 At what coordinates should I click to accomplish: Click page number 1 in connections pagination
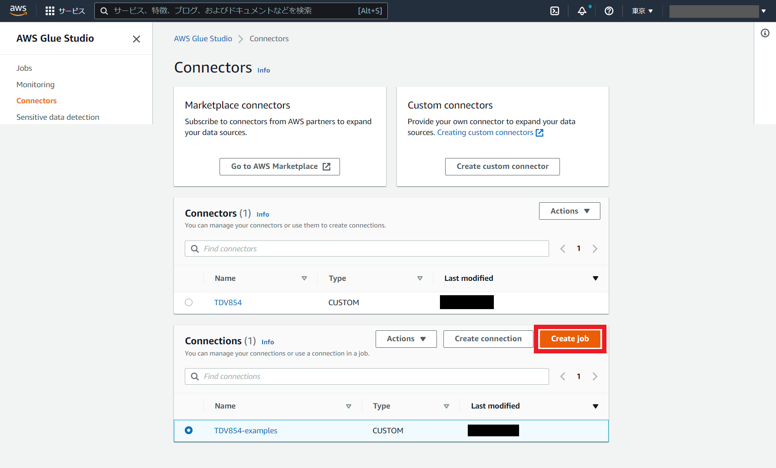[x=579, y=376]
